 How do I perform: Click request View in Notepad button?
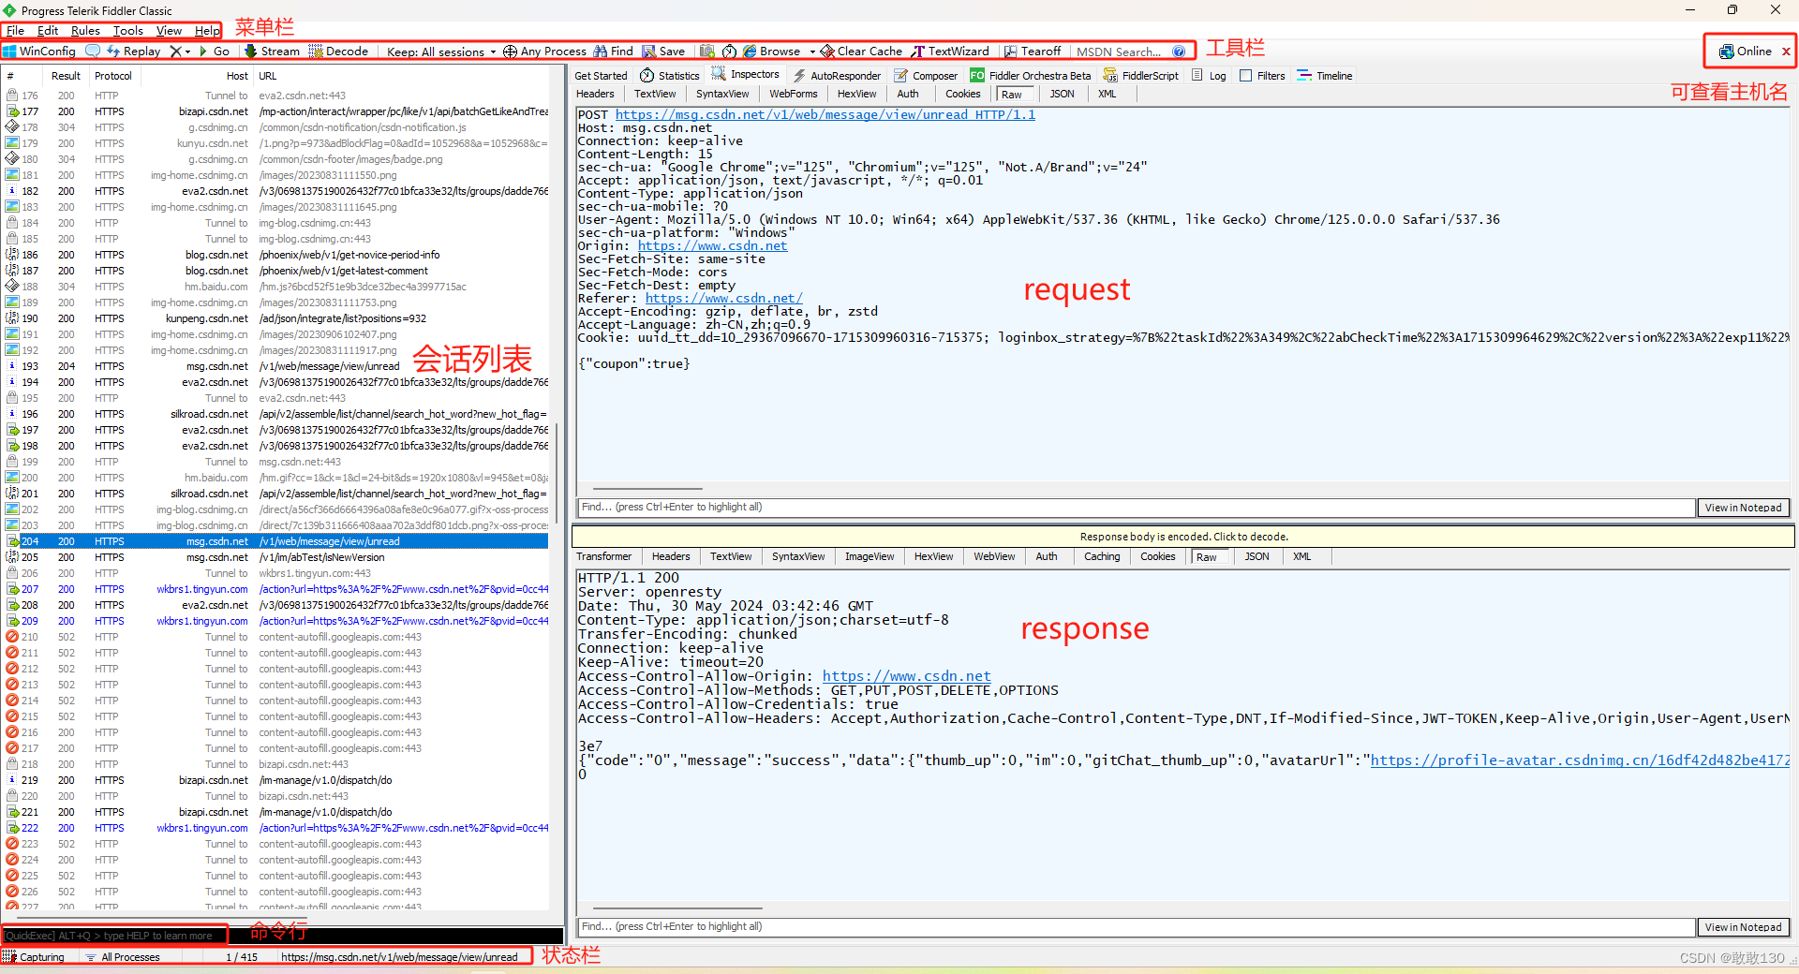pyautogui.click(x=1743, y=508)
